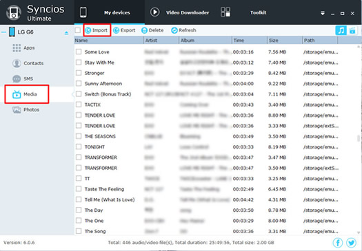
Task: Tick the checkbox for Stronger
Action: [79, 73]
